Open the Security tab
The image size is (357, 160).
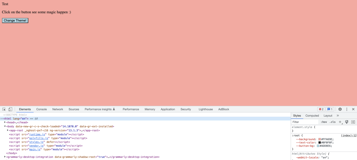click(x=186, y=109)
